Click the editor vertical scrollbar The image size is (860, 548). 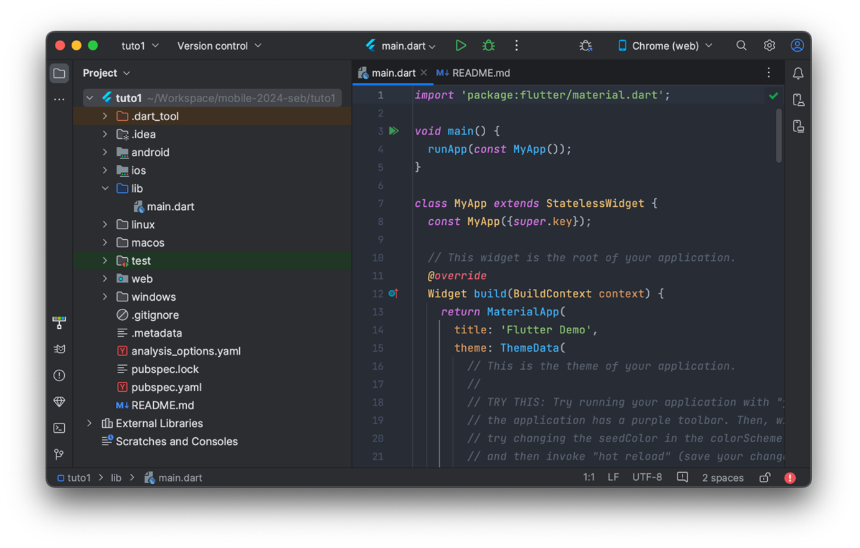coord(778,136)
